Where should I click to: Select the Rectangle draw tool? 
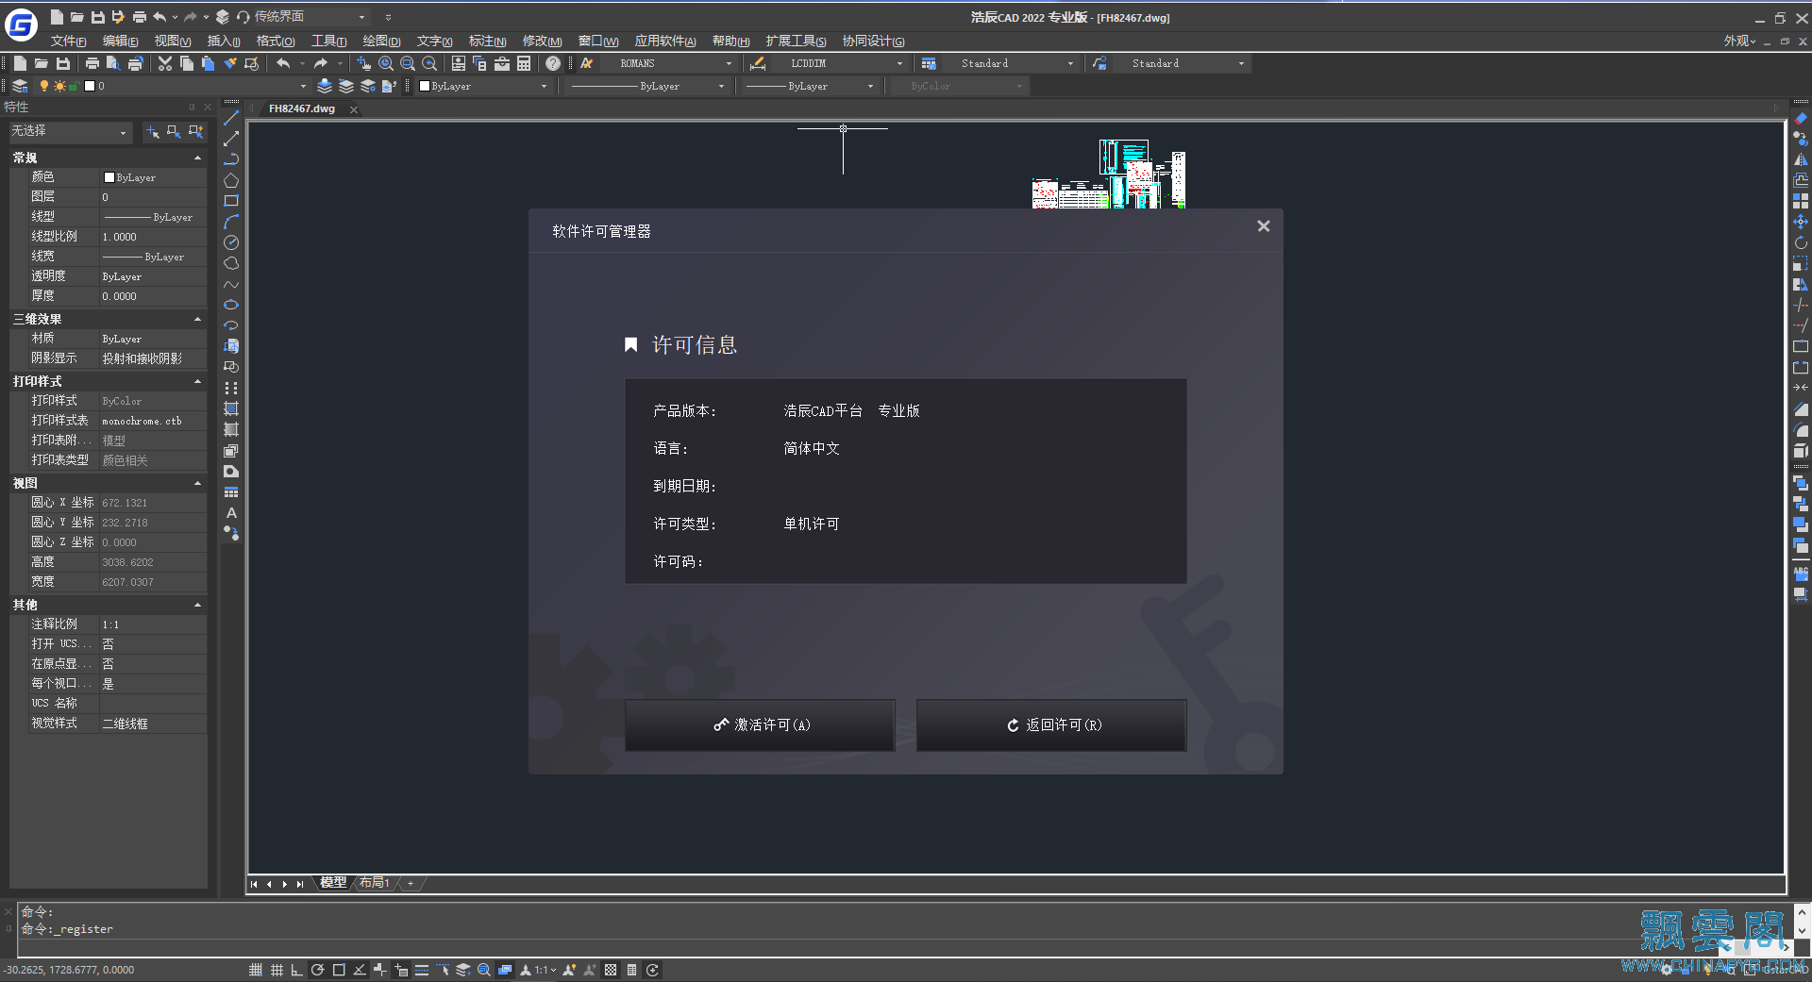tap(231, 201)
